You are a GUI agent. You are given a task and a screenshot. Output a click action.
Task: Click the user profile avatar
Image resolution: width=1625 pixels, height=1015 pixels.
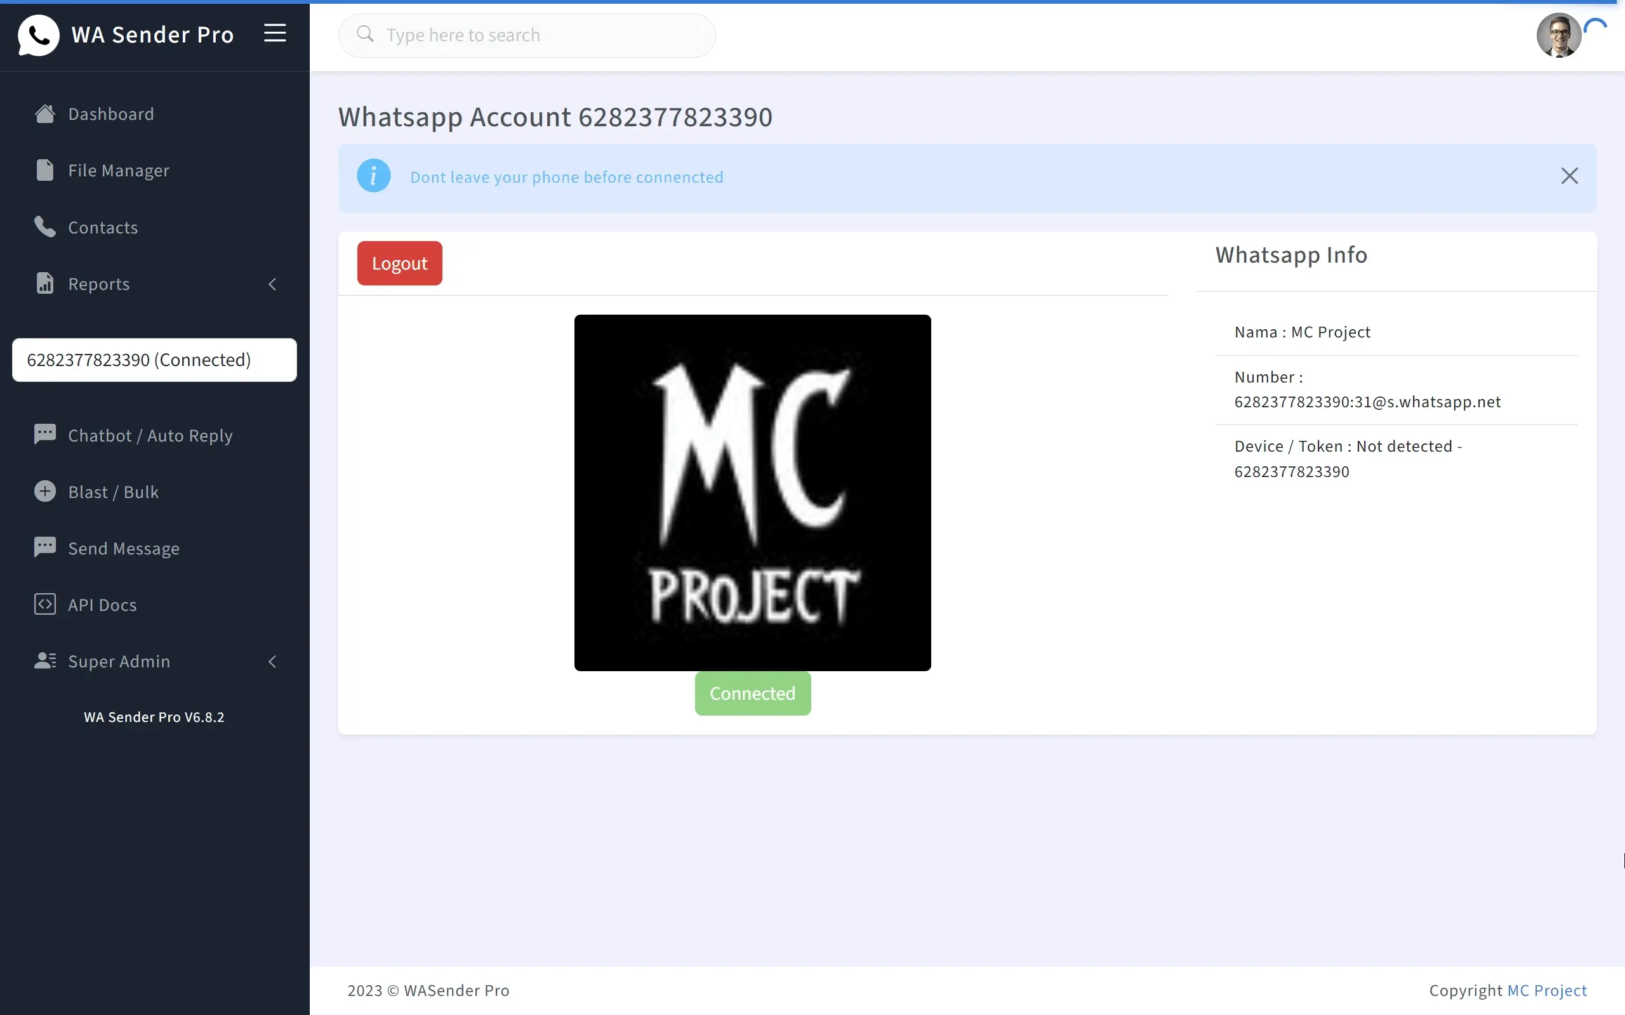(x=1559, y=35)
